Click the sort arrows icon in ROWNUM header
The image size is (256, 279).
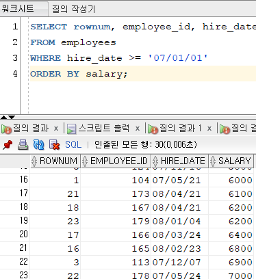[x=34, y=161]
